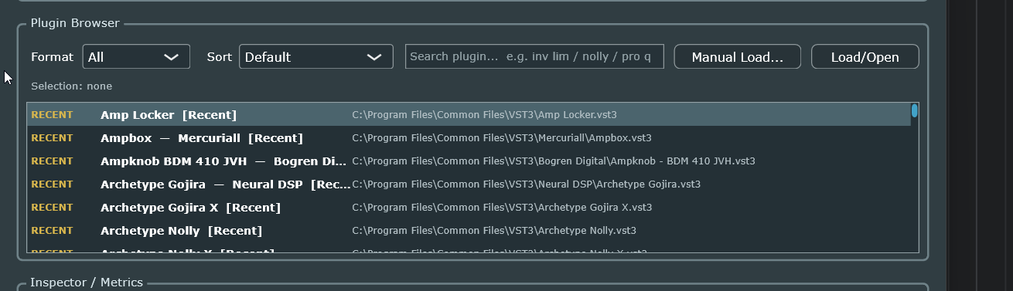Click the Sort dropdown chevron arrow
Viewport: 1013px width, 291px height.
pyautogui.click(x=374, y=57)
